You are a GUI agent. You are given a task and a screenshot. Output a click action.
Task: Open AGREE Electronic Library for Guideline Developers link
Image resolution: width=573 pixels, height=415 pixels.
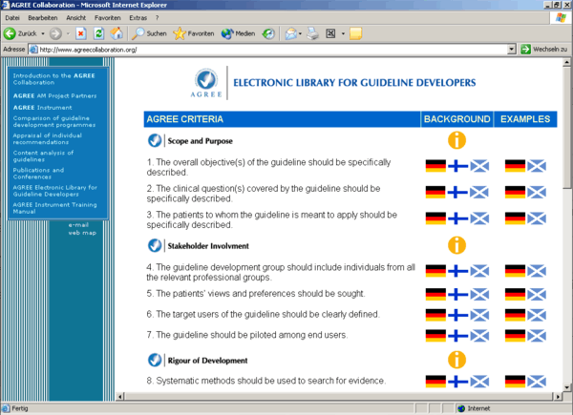coord(55,191)
